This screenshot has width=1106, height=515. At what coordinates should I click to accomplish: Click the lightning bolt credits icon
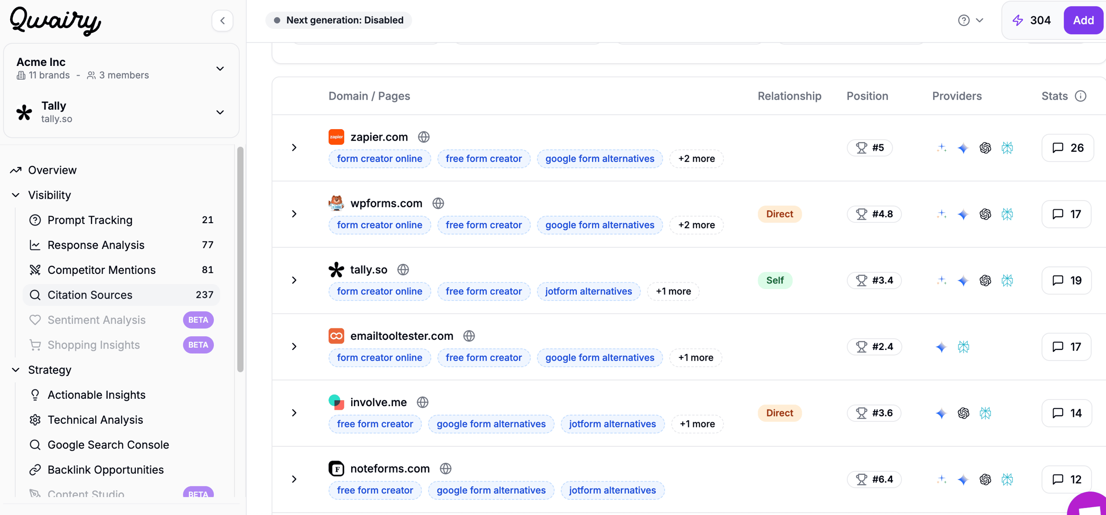pyautogui.click(x=1018, y=20)
